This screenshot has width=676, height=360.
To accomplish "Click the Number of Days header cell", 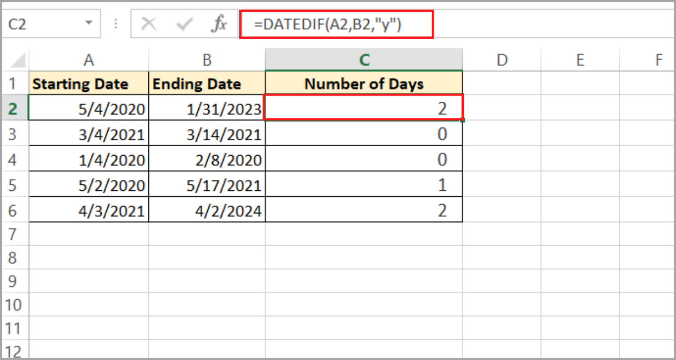I will pos(364,84).
